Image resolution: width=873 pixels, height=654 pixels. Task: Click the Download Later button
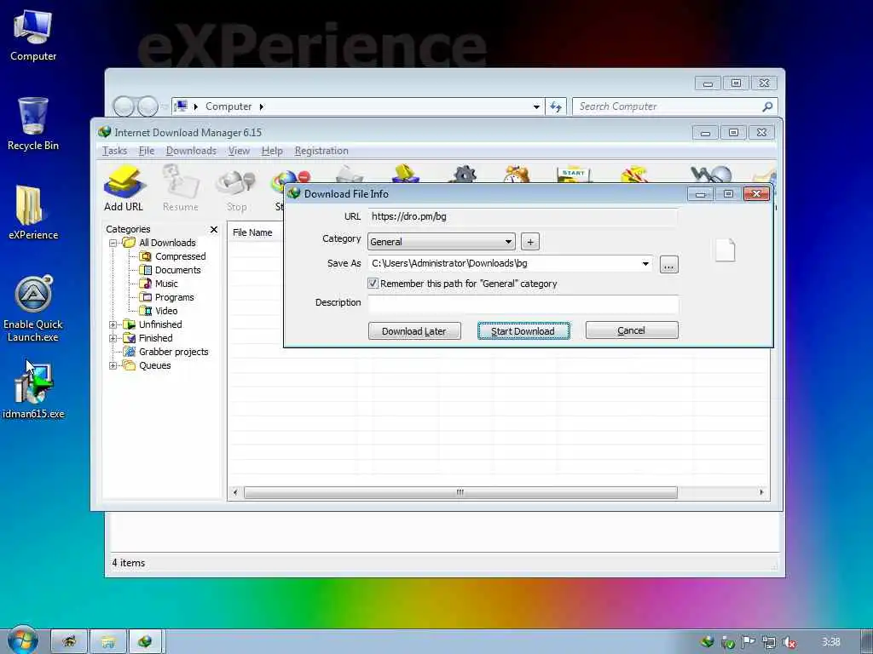pyautogui.click(x=414, y=331)
